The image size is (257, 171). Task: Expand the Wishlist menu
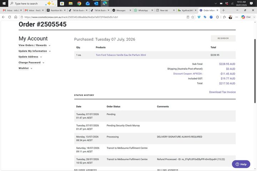[25, 68]
